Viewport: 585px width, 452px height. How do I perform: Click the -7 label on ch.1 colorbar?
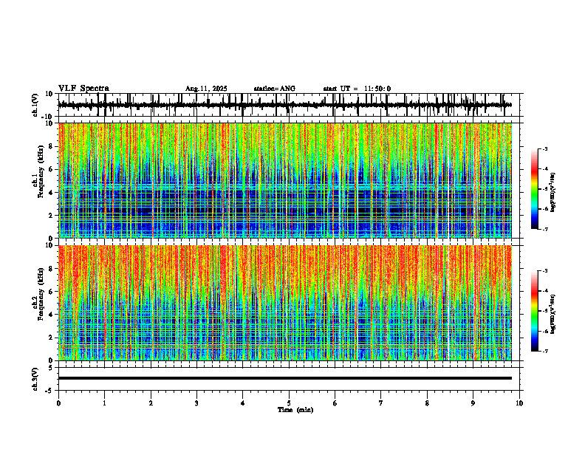point(545,229)
